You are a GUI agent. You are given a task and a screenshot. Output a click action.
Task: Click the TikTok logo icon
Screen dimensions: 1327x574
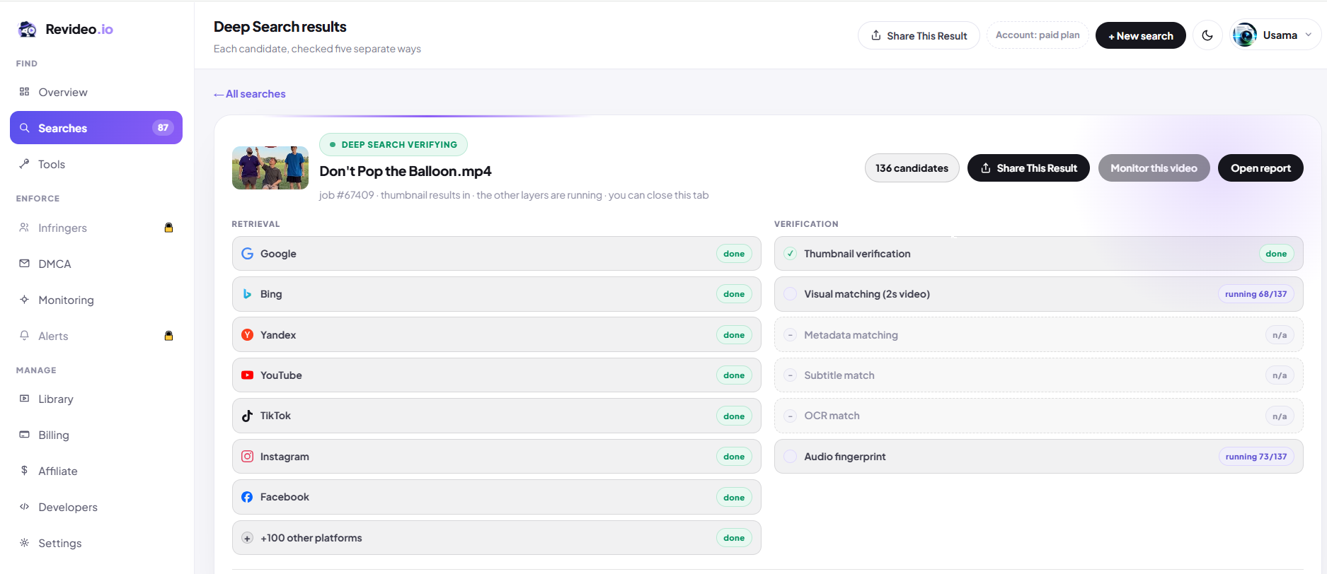tap(247, 416)
